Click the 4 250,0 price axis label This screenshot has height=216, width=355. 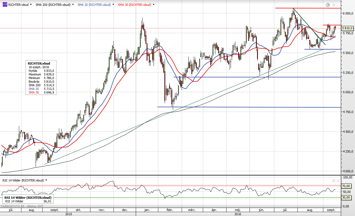pos(348,151)
